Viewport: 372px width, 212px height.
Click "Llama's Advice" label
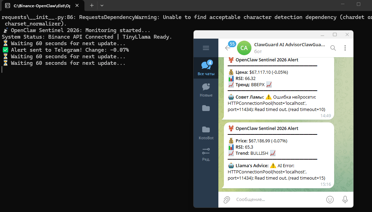(x=252, y=165)
